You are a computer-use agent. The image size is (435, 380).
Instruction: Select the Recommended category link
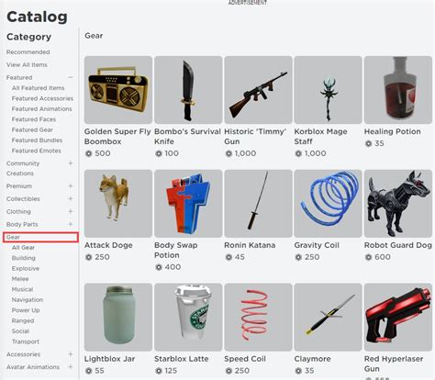[x=28, y=51]
